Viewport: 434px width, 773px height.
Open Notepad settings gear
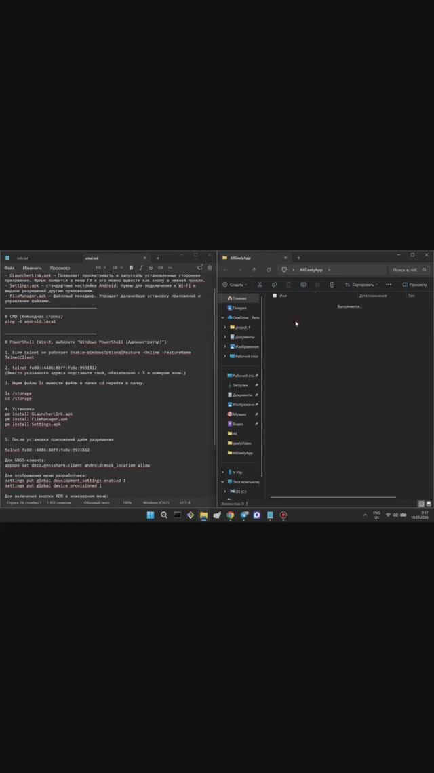point(210,268)
